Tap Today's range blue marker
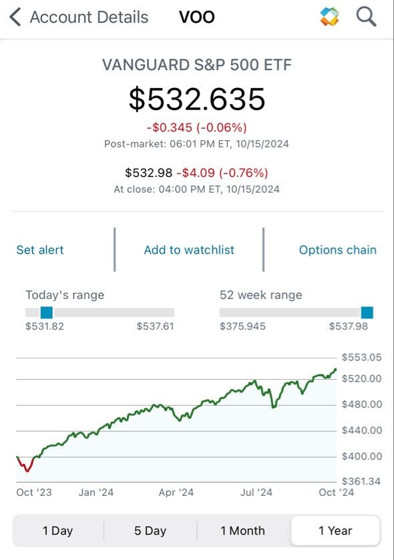Screen dimensions: 394x560 tap(47, 312)
